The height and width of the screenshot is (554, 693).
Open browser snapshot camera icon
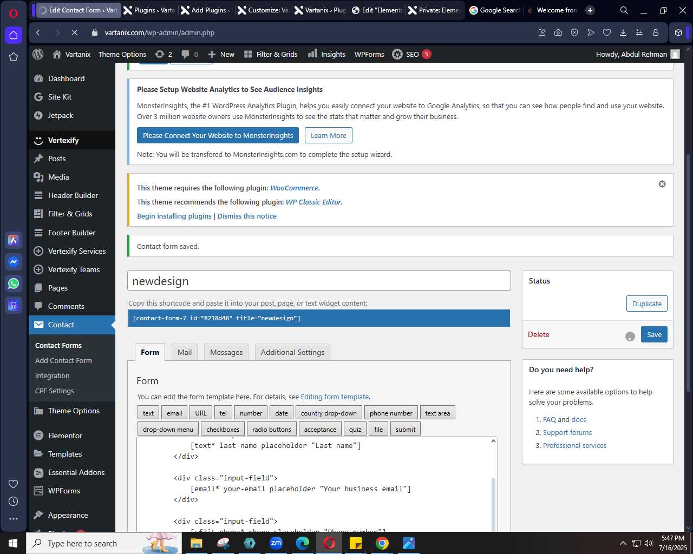tap(558, 32)
